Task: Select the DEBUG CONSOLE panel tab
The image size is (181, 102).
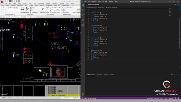Action: [x=91, y=75]
